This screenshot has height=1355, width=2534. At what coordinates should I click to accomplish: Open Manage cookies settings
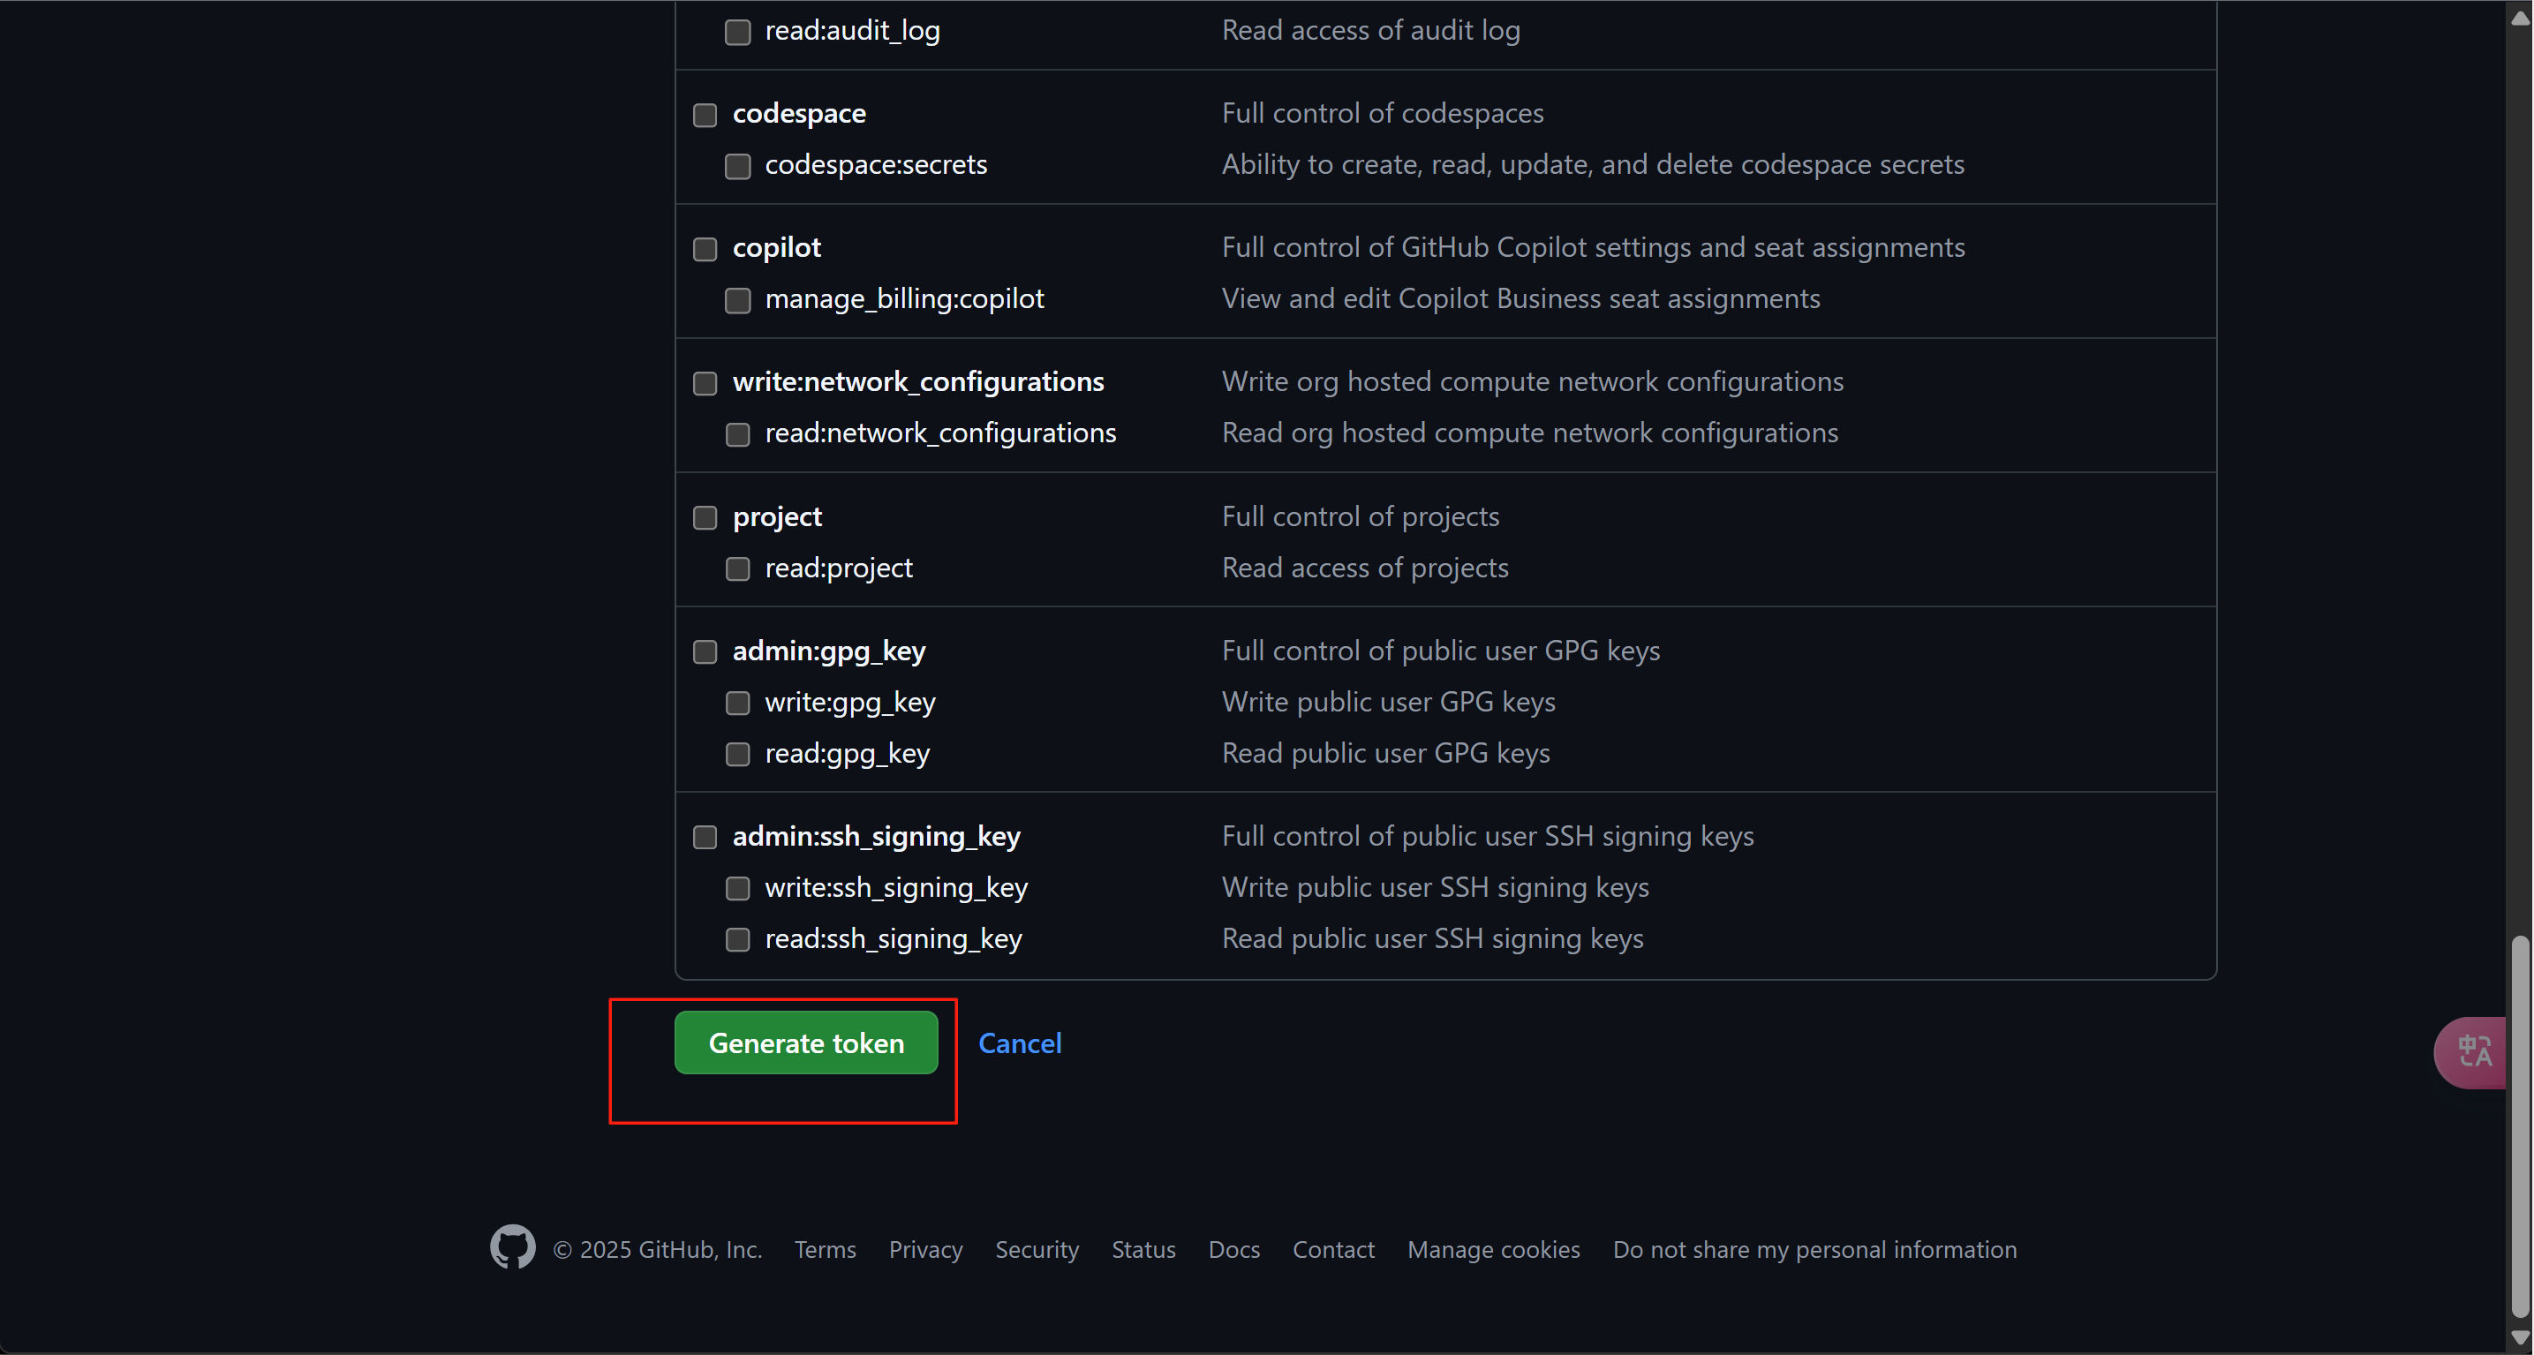[x=1492, y=1249]
